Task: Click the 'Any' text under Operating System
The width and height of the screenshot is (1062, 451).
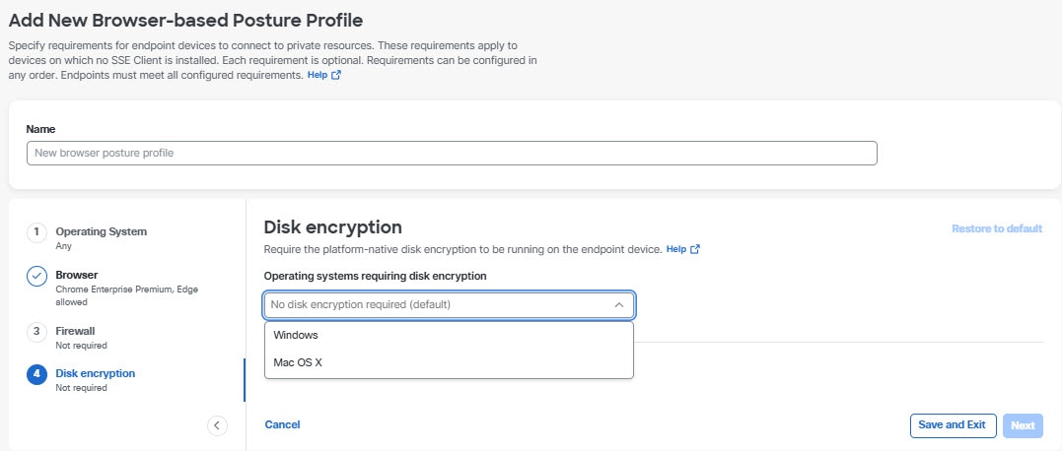Action: [64, 246]
